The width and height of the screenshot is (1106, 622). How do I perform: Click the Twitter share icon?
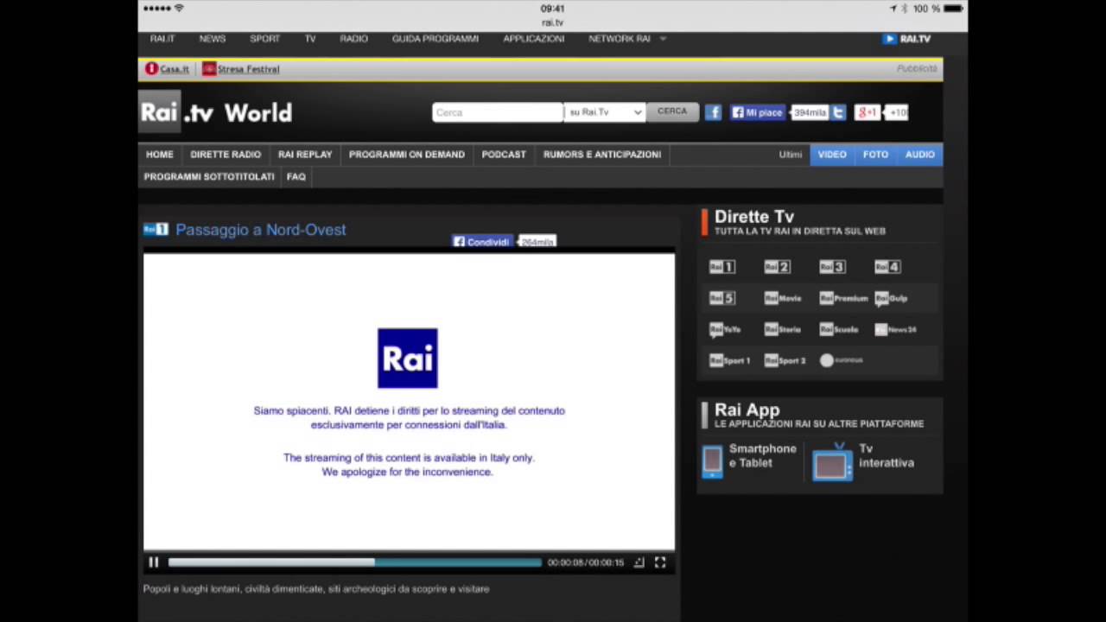[838, 112]
